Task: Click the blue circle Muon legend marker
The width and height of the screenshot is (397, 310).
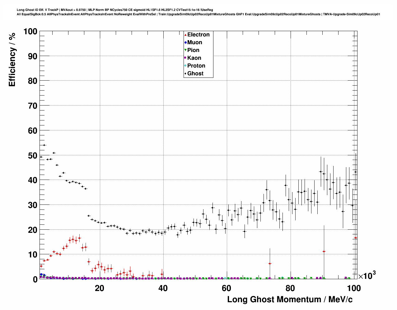Action: coord(185,43)
